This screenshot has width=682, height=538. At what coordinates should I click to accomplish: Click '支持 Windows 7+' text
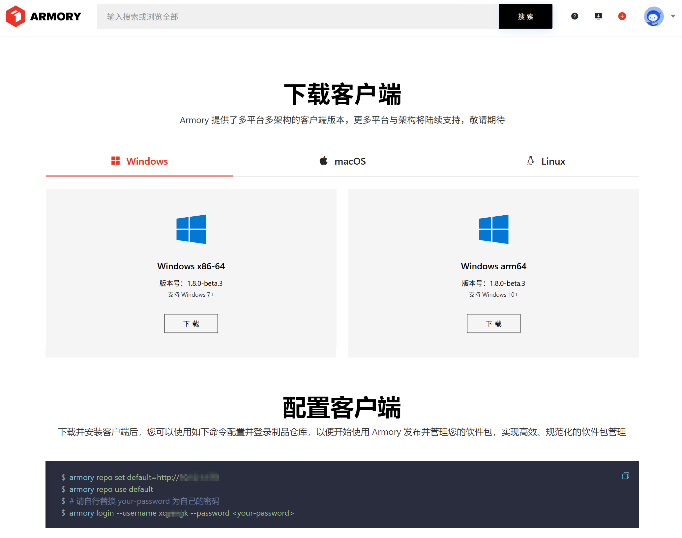click(191, 294)
